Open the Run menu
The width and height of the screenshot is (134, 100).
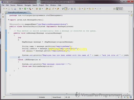point(47,5)
